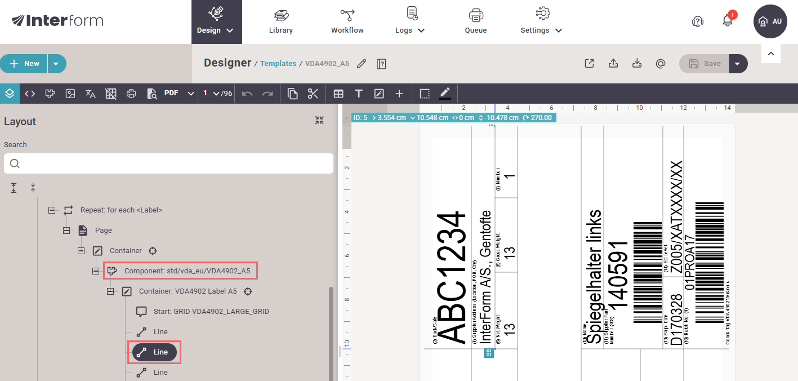The width and height of the screenshot is (798, 381).
Task: Open the Library tab
Action: (x=280, y=22)
